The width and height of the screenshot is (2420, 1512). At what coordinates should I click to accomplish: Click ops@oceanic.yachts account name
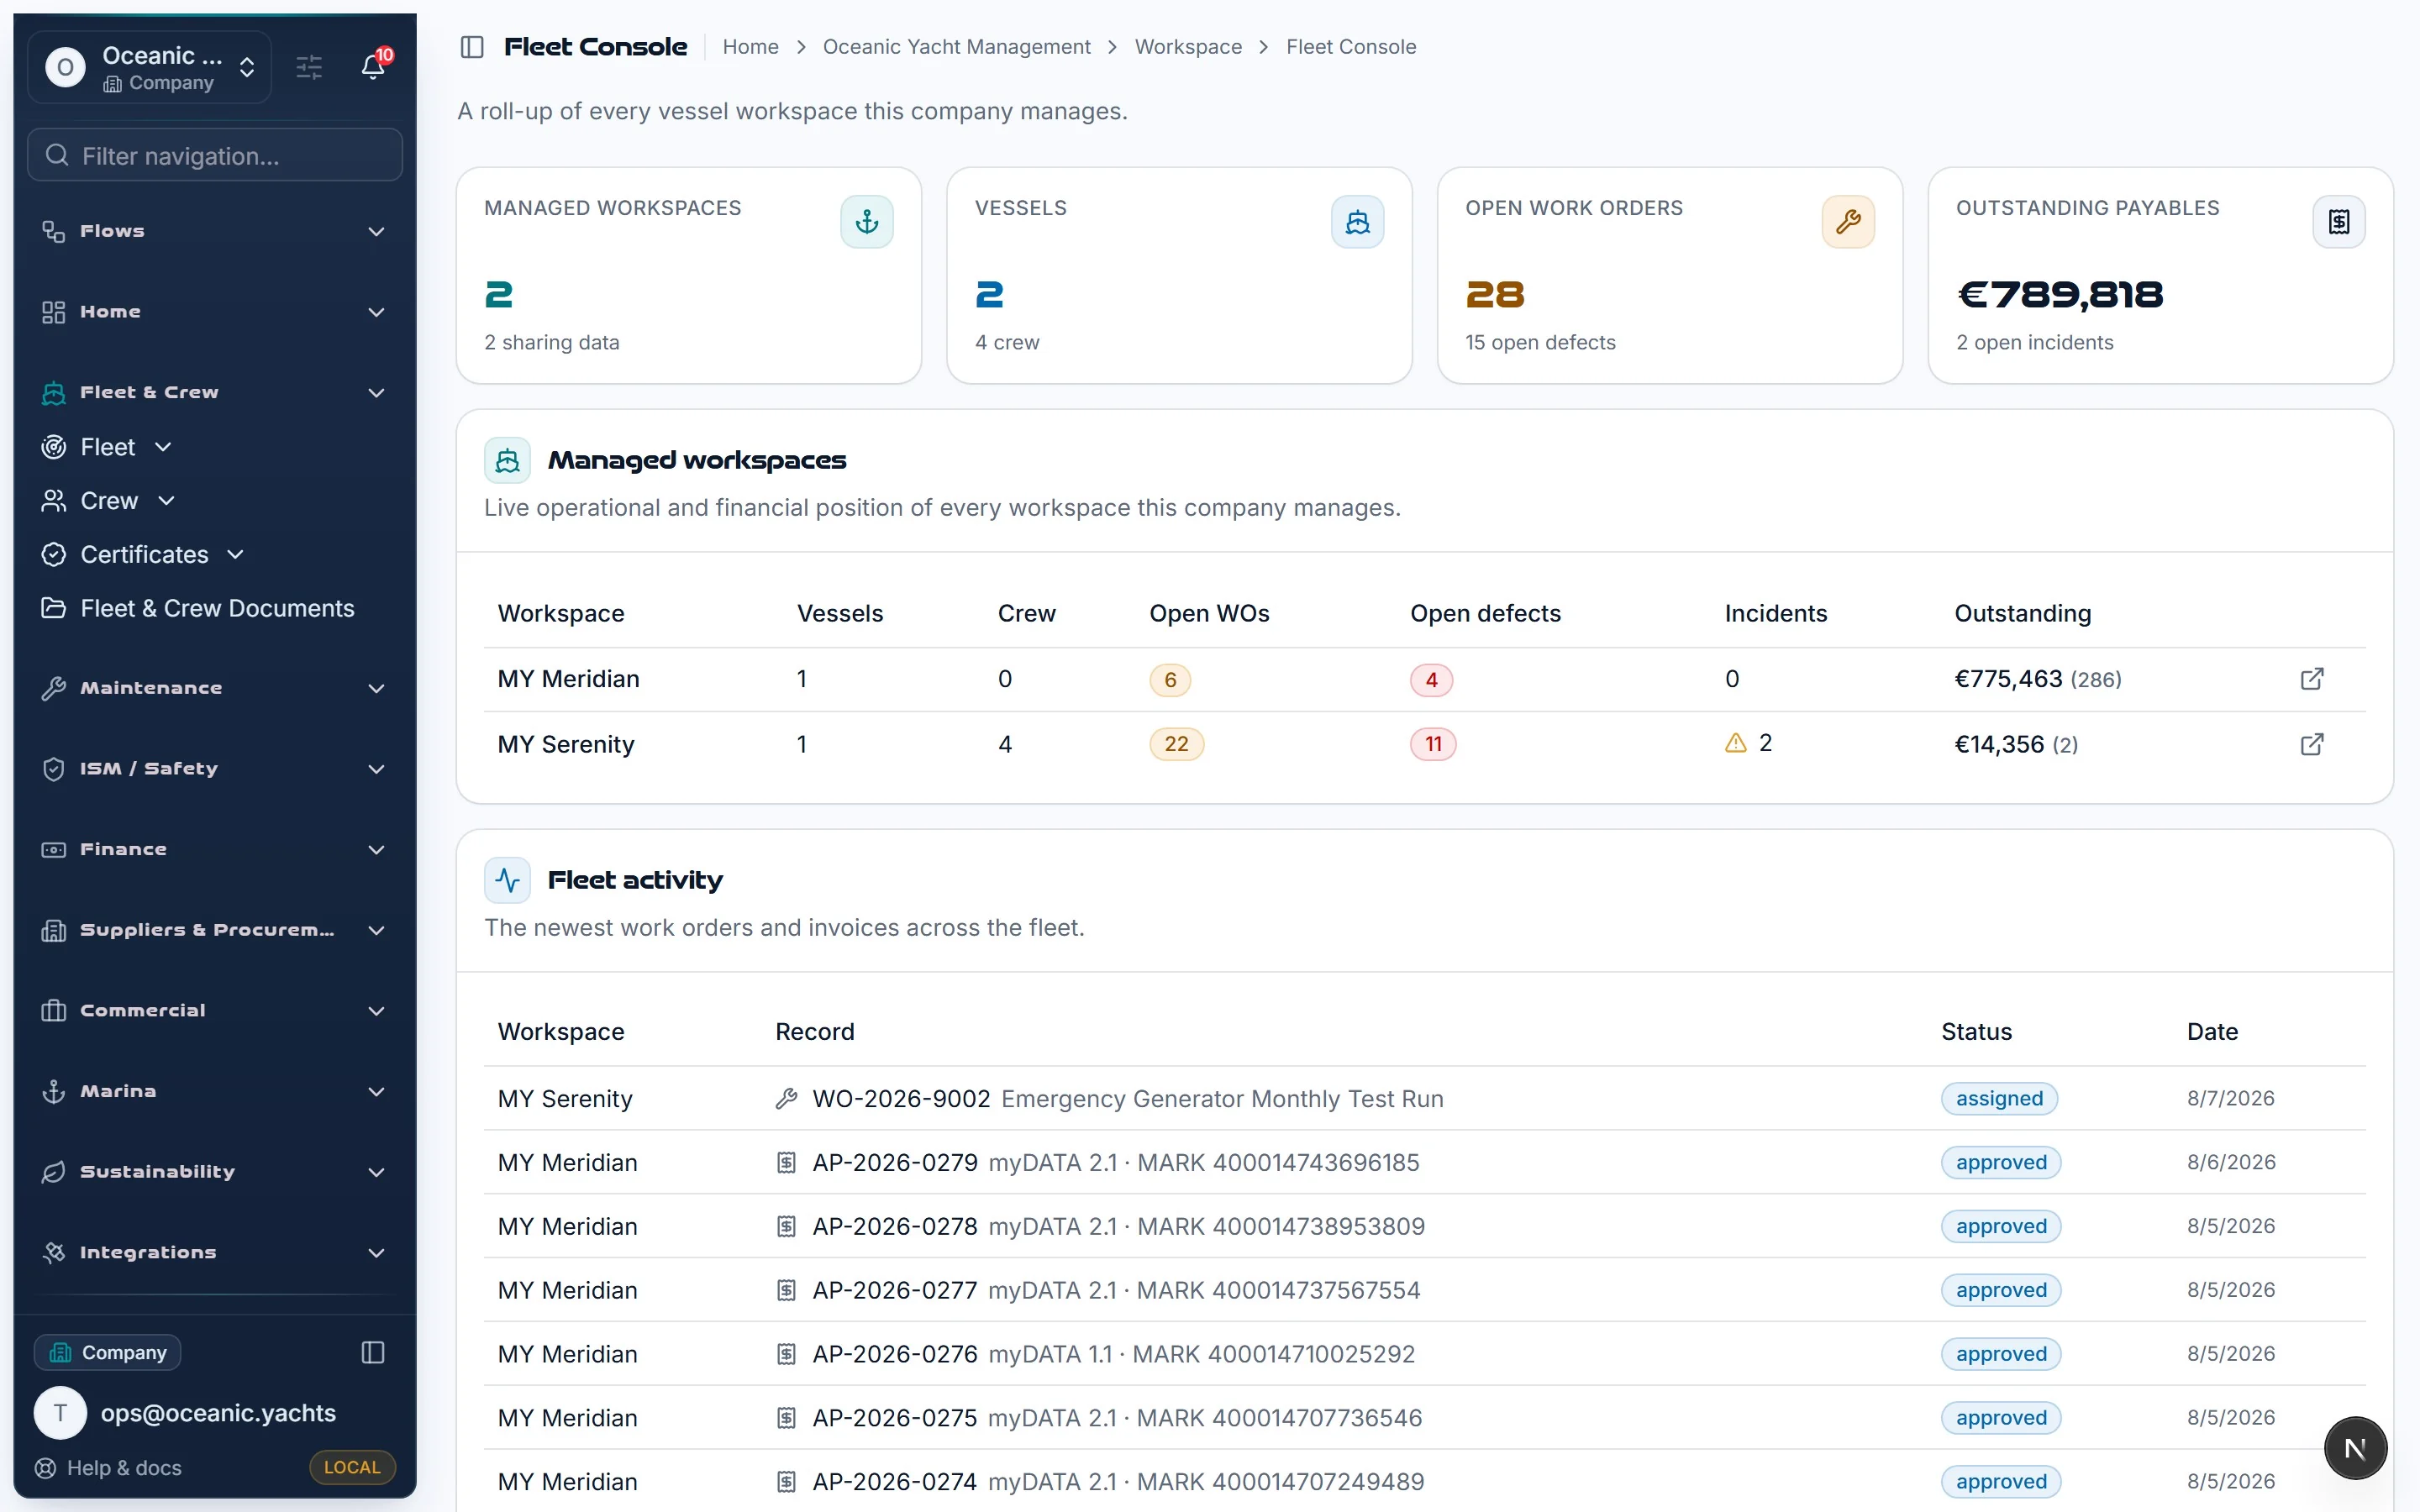pos(218,1413)
